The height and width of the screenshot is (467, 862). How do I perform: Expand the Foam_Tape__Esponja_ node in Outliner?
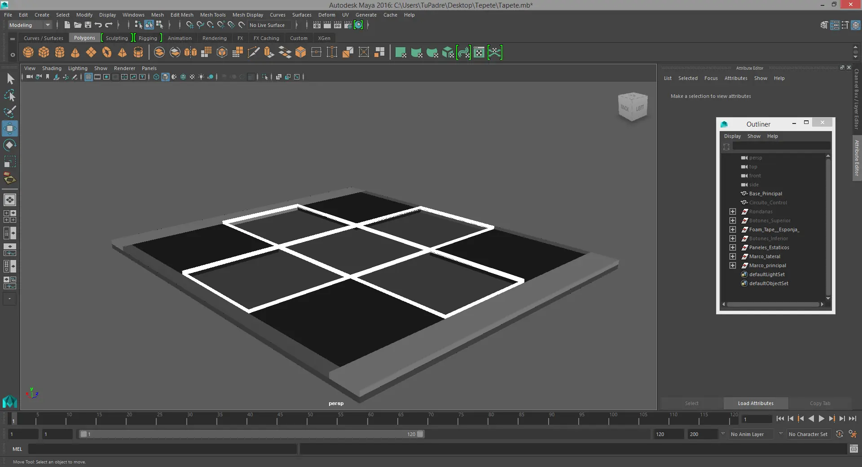coord(733,229)
